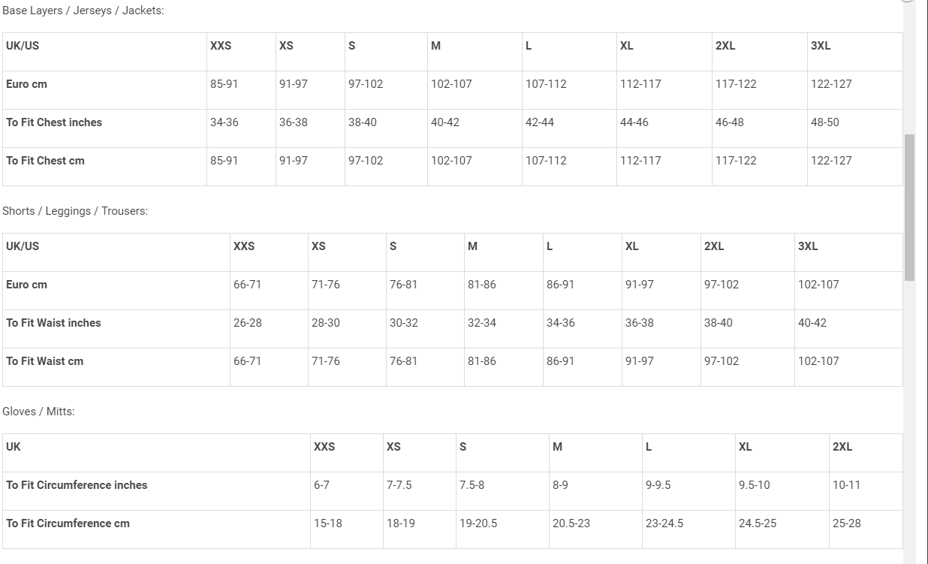This screenshot has width=928, height=564.
Task: Click the "Gloves / Mitts:" heading
Action: 39,412
